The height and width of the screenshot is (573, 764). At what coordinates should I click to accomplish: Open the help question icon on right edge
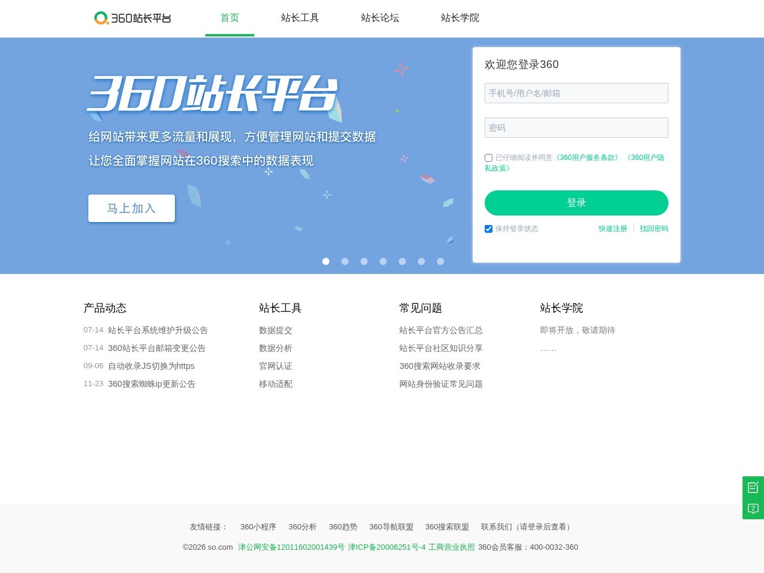coord(753,509)
